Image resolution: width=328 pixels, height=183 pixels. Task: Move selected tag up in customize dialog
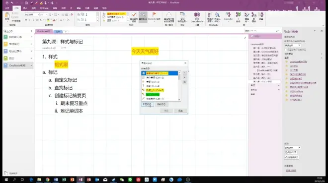[184, 73]
